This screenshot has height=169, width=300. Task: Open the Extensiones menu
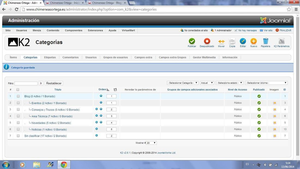click(95, 30)
